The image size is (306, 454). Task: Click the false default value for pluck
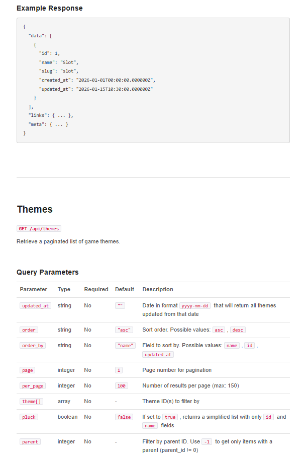coord(124,417)
